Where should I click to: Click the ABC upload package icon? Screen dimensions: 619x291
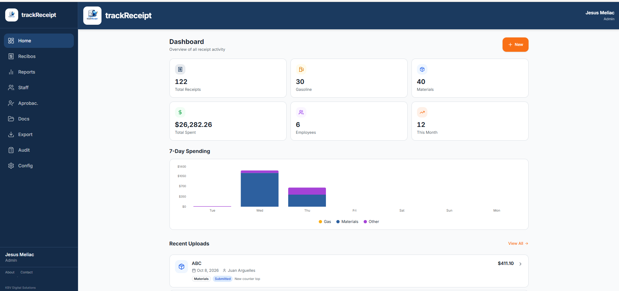pyautogui.click(x=182, y=267)
